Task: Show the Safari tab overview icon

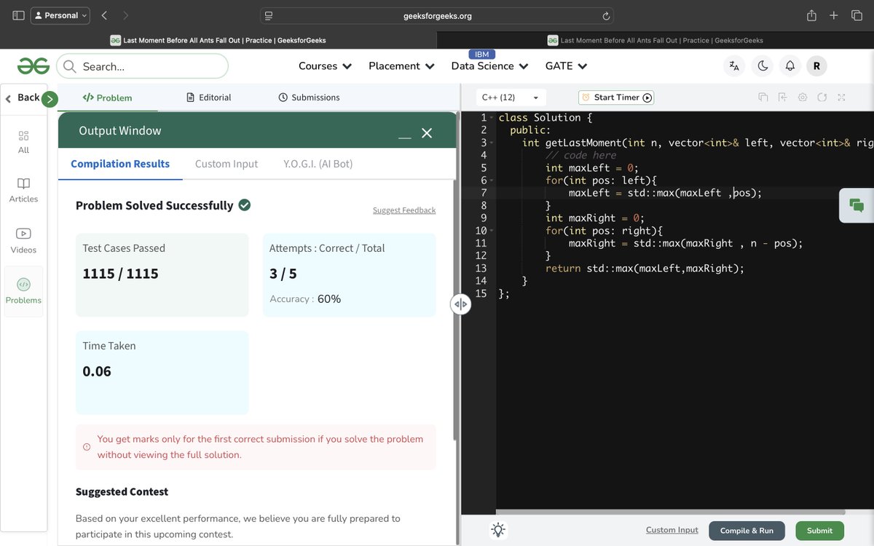Action: (857, 15)
